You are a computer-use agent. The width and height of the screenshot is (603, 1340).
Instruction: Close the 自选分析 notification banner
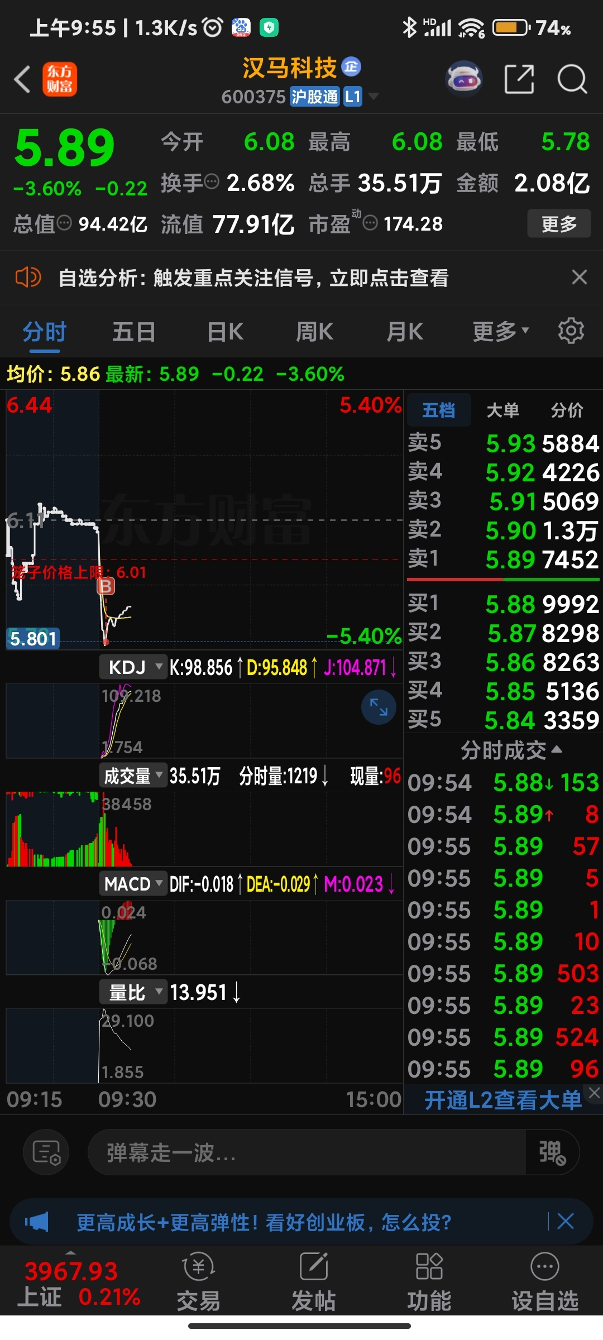580,277
